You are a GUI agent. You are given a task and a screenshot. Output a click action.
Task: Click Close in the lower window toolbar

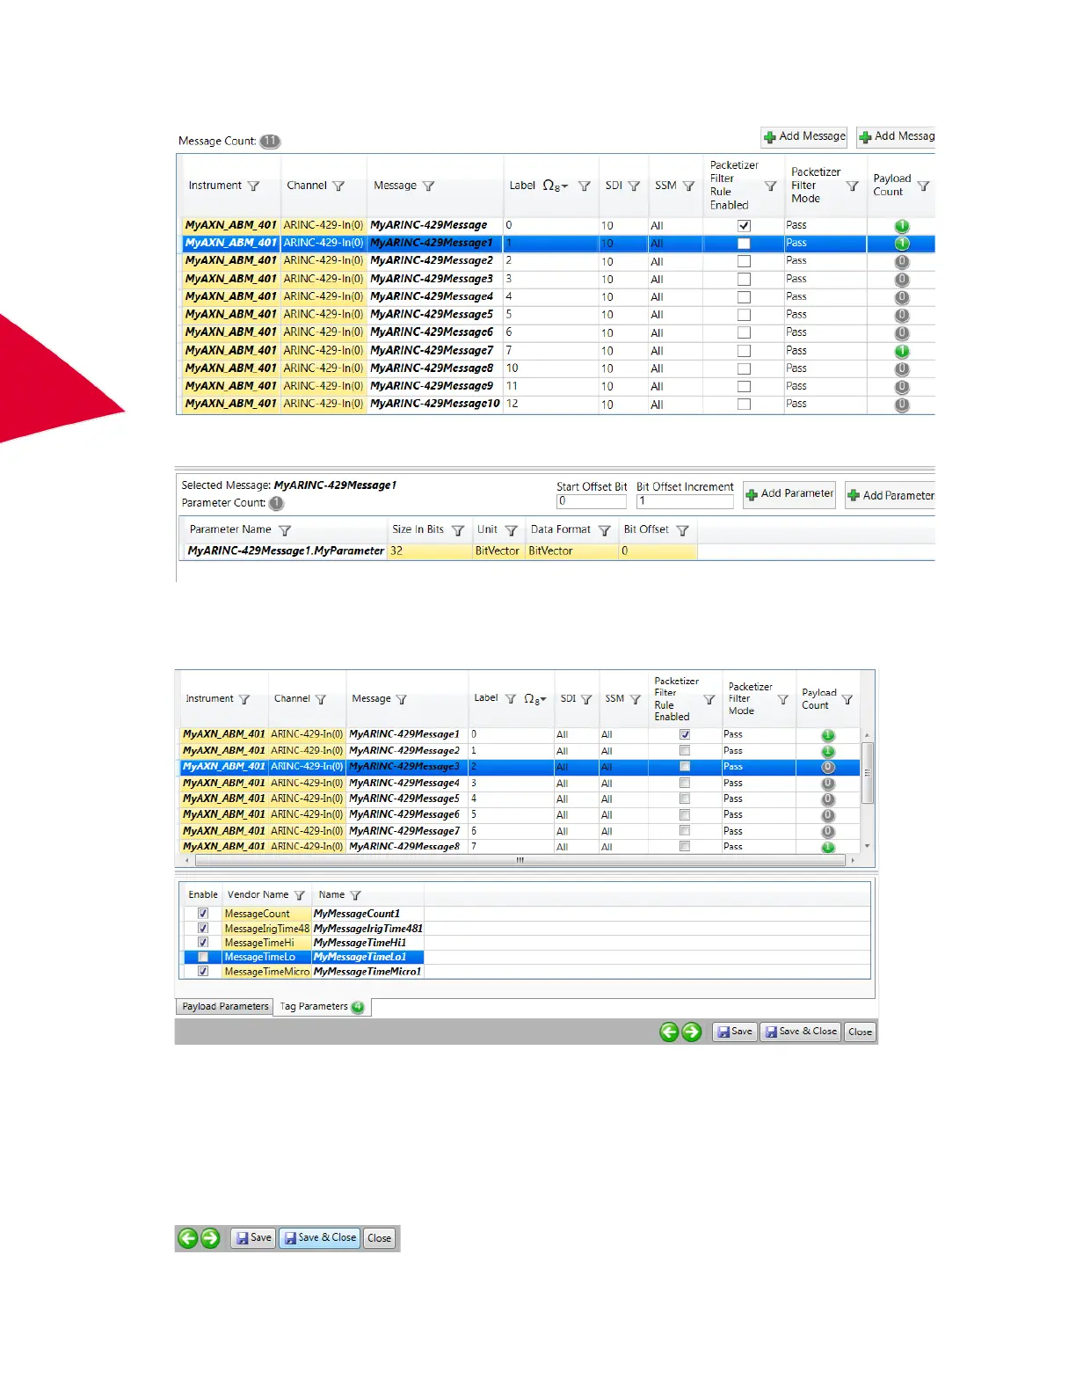860,1032
